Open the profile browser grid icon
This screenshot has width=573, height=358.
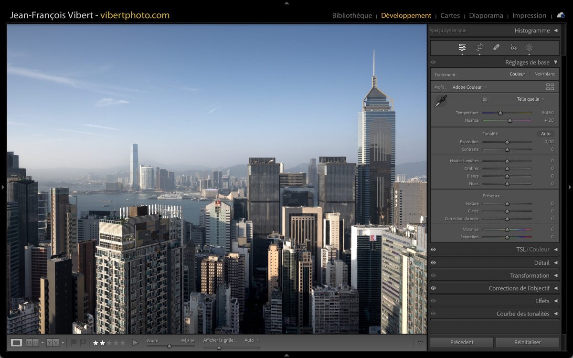pos(550,87)
